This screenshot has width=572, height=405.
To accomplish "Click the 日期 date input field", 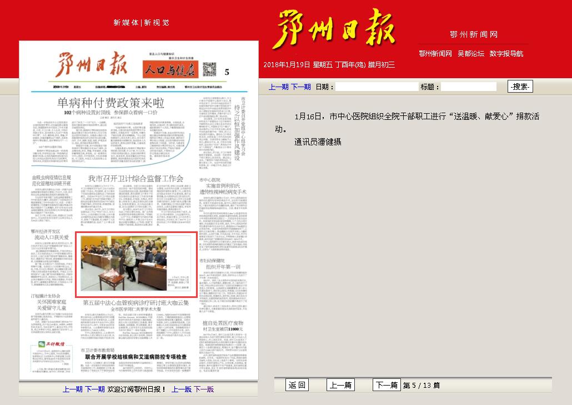I will [377, 87].
